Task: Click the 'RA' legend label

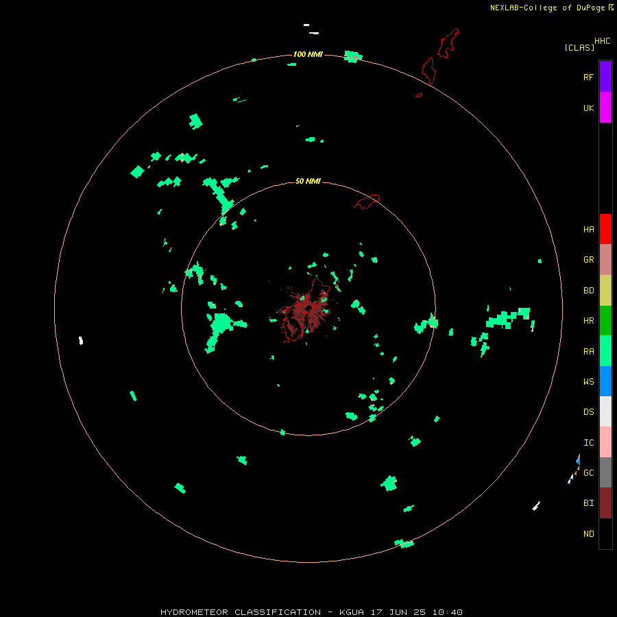Action: [x=588, y=352]
